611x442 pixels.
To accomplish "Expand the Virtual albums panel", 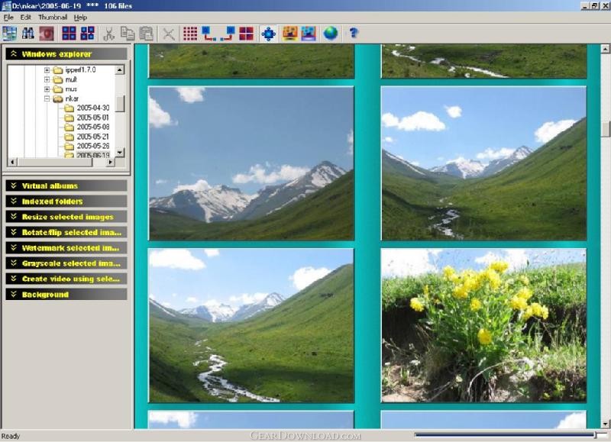I will coord(66,186).
